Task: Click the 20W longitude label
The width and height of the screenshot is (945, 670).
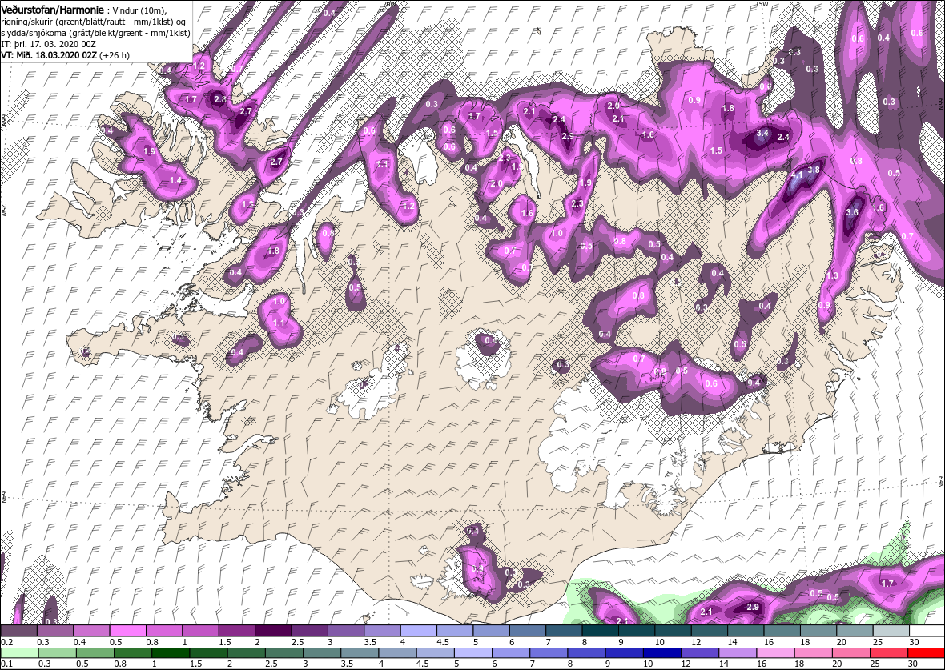Action: (389, 3)
